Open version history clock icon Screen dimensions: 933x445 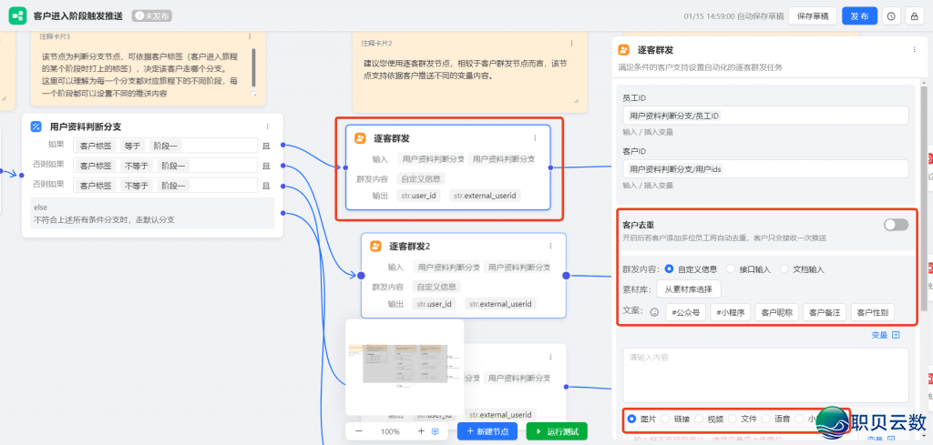click(891, 16)
